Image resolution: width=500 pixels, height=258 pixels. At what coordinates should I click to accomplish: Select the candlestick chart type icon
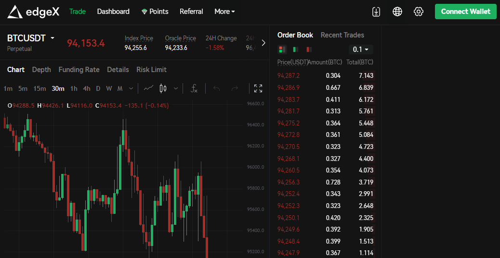click(x=163, y=88)
